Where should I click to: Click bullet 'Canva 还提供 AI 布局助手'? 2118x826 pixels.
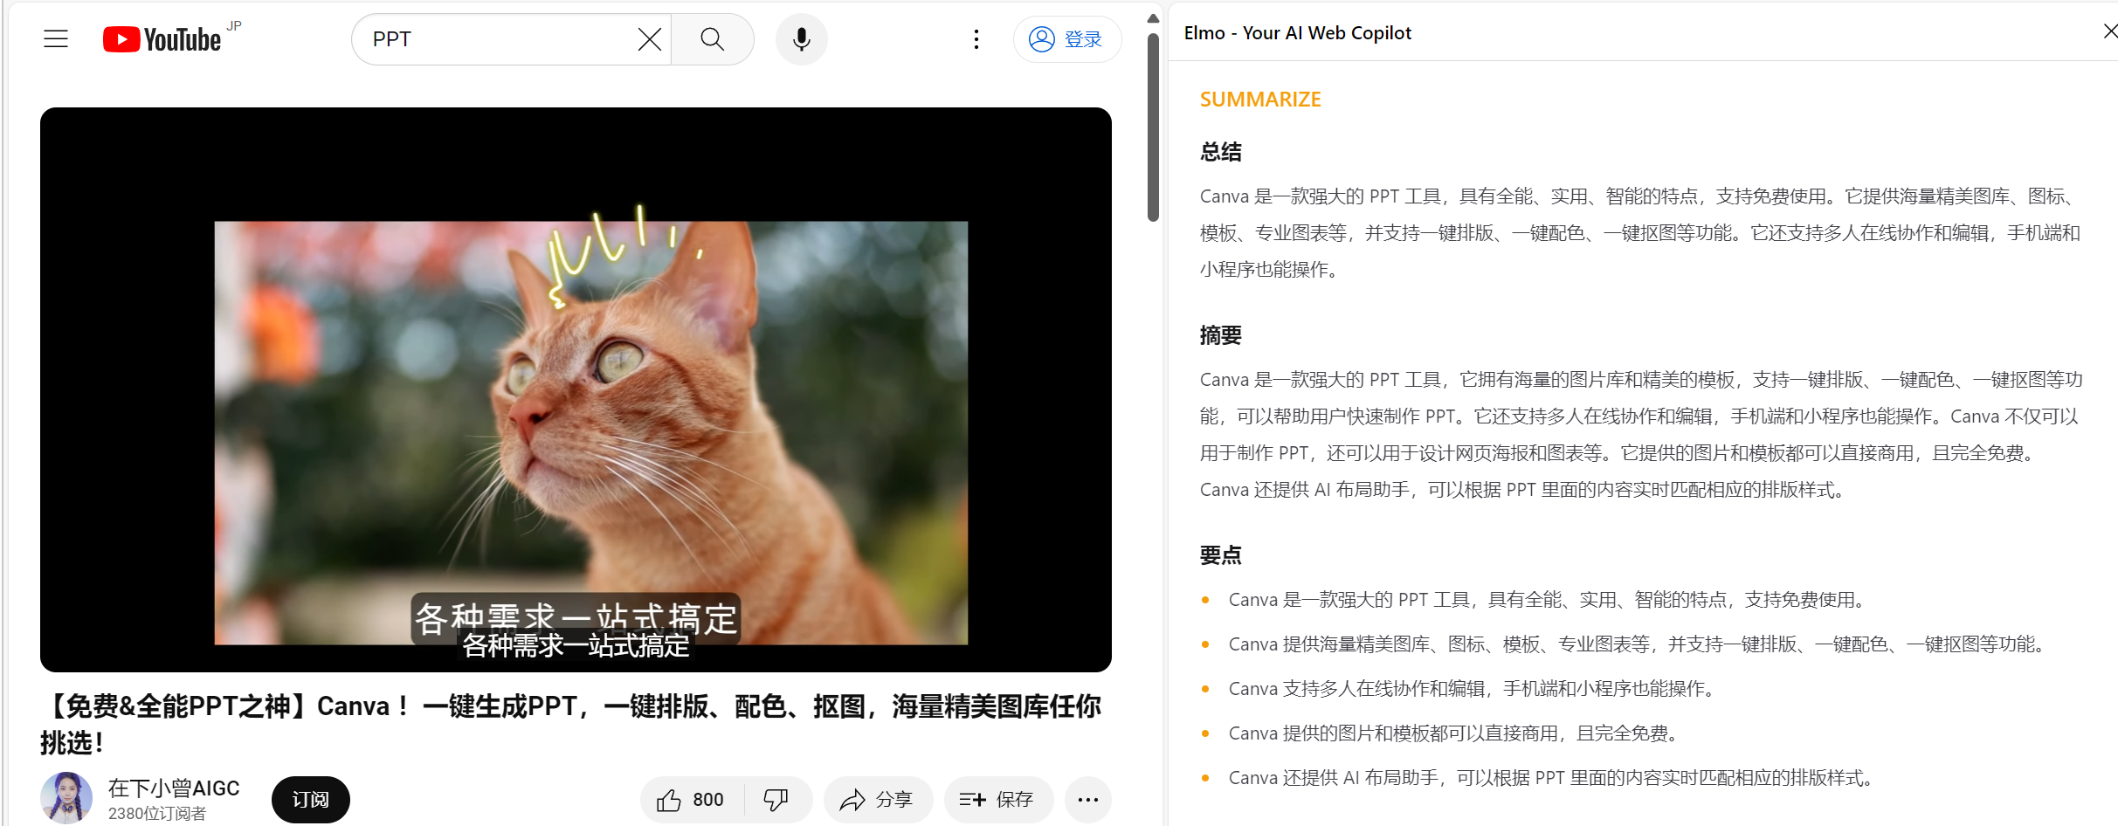[1555, 778]
